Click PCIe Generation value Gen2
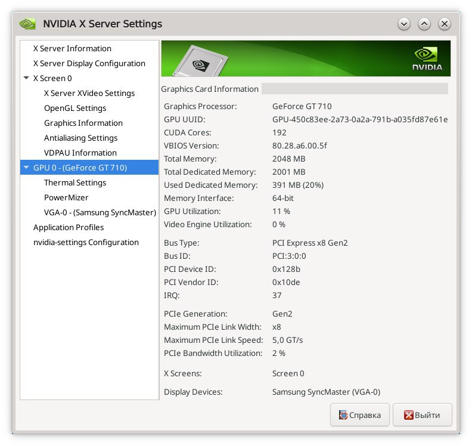 pos(282,314)
